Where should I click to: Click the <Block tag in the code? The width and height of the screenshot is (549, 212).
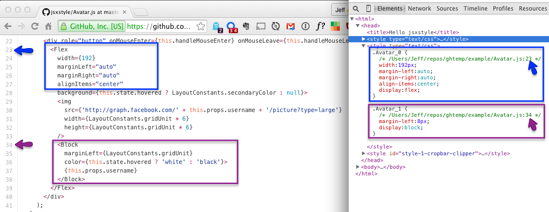[68, 145]
